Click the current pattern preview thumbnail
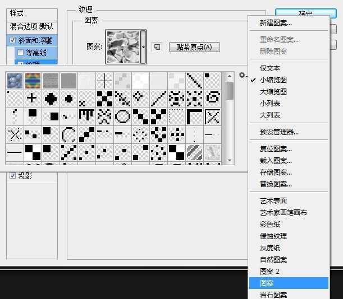 point(123,47)
